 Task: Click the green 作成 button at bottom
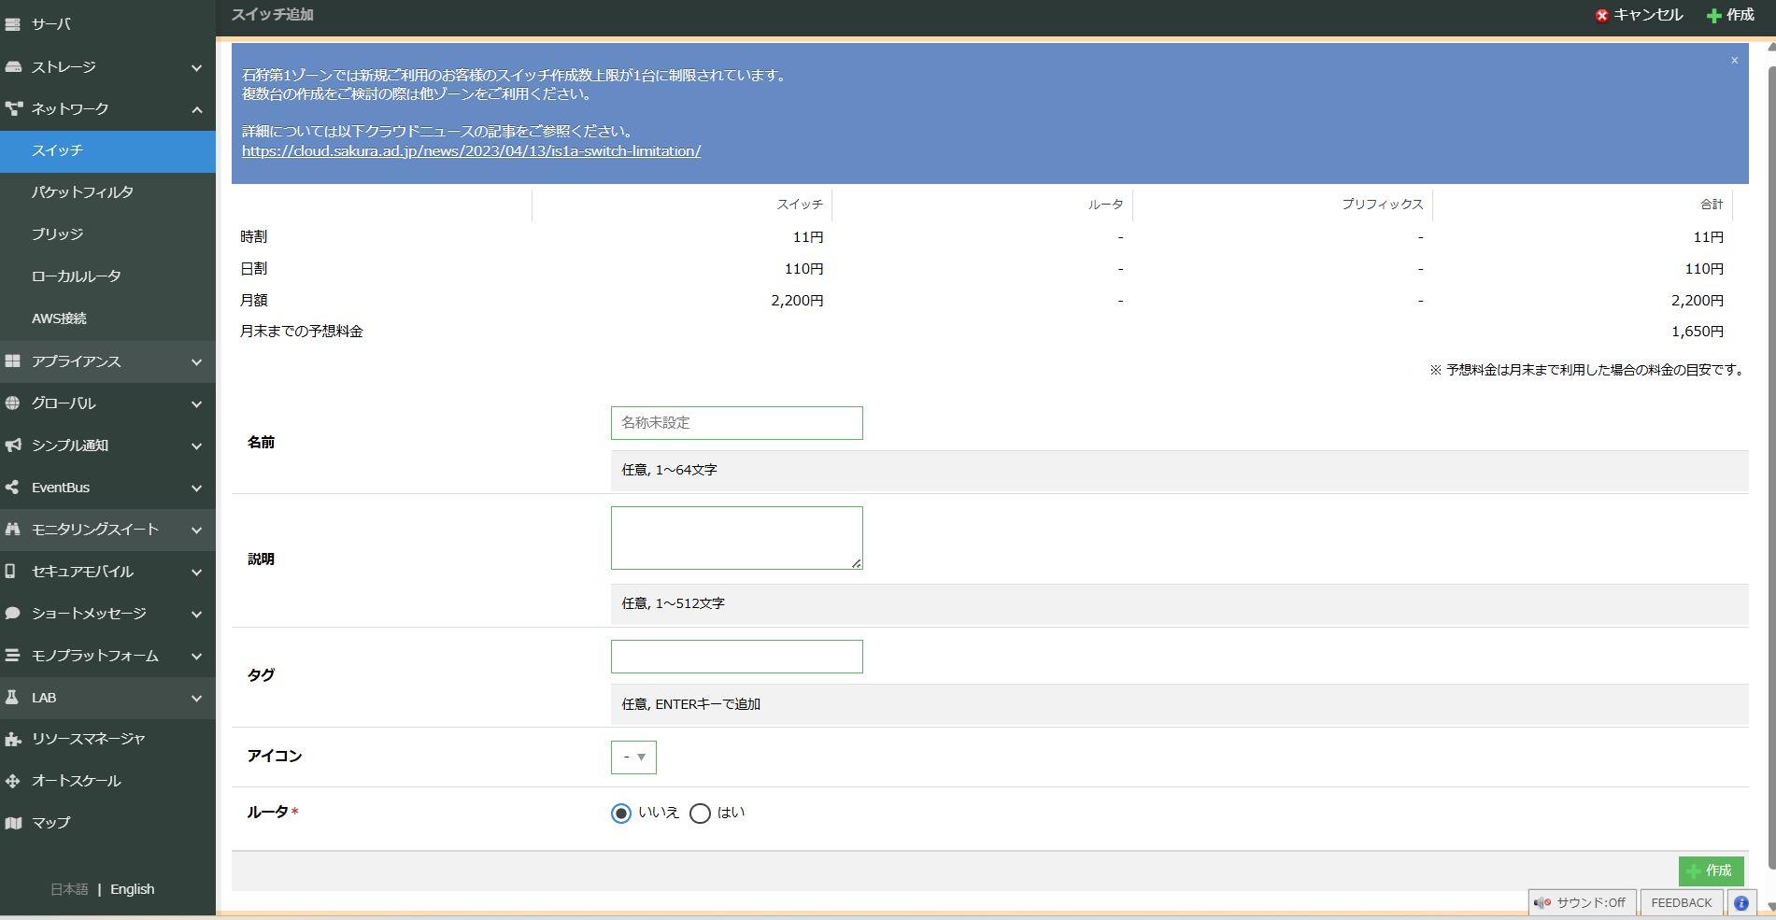click(1711, 870)
